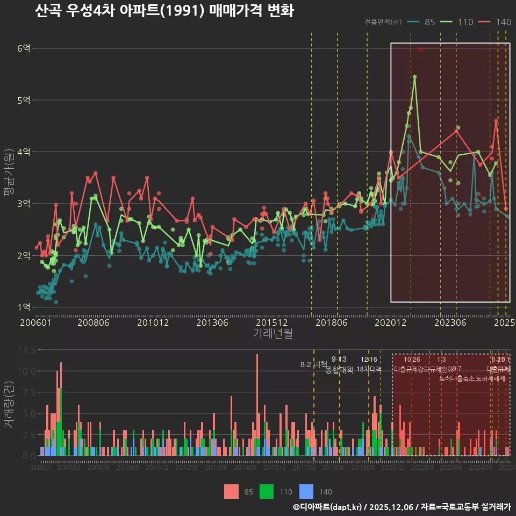Screen dimensions: 516x516
Task: Click the teal 85 line legend marker
Action: pyautogui.click(x=414, y=22)
